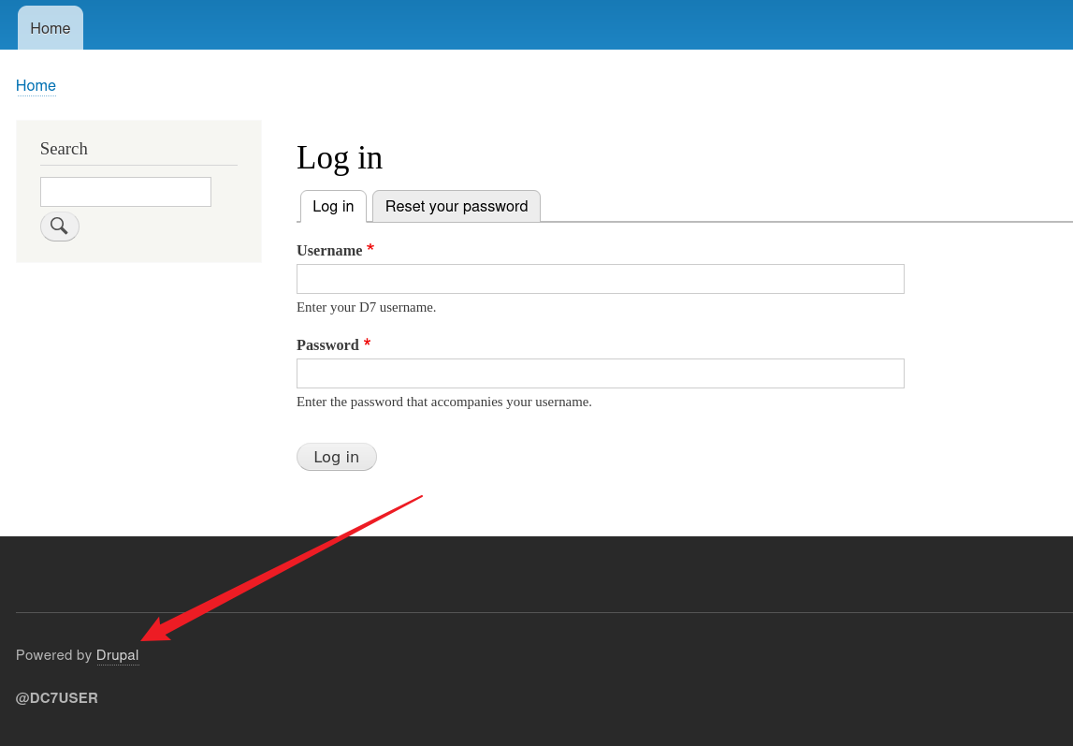Click red asterisk beside Password label

(x=368, y=344)
